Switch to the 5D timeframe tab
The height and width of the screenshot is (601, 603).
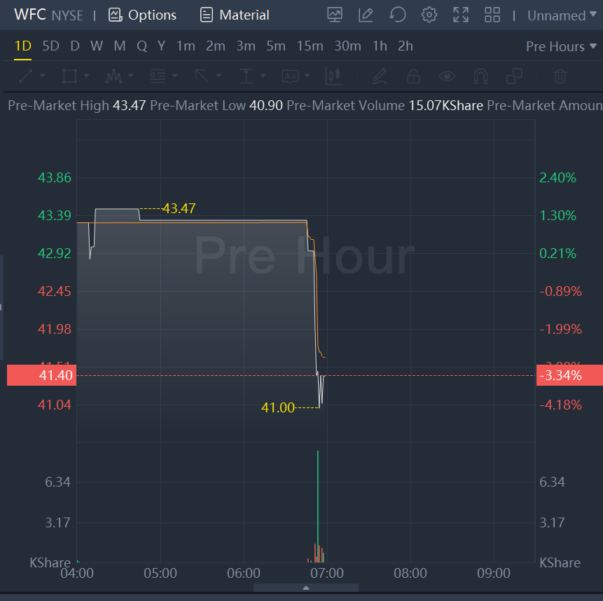50,46
